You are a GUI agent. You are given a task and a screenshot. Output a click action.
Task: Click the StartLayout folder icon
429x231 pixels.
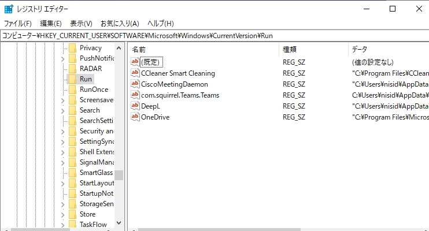tap(72, 183)
